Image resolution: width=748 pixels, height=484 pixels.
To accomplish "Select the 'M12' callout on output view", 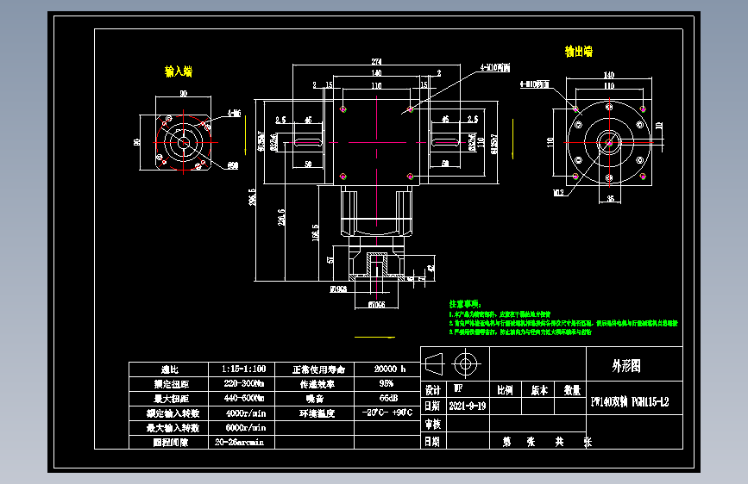I will pos(558,193).
